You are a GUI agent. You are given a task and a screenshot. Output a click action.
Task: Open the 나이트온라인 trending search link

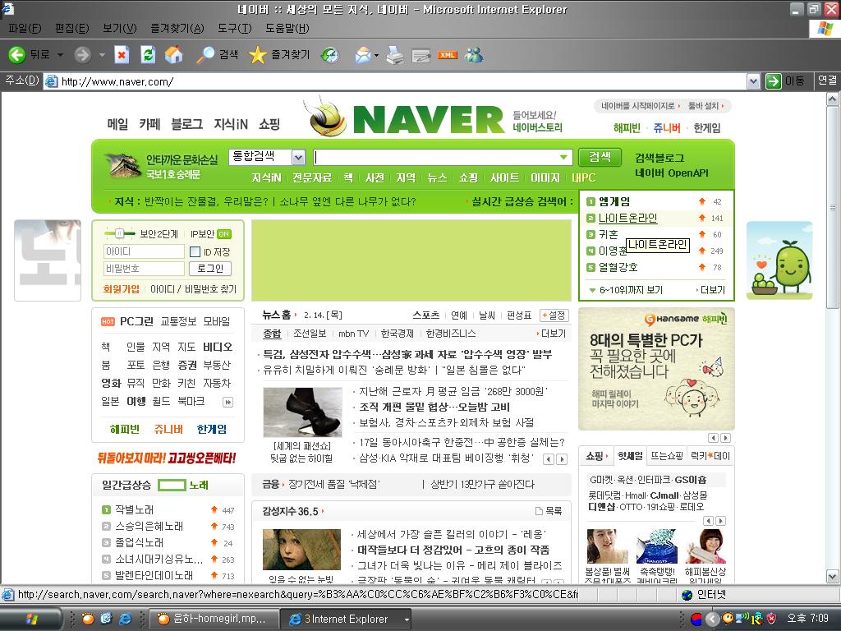(627, 218)
